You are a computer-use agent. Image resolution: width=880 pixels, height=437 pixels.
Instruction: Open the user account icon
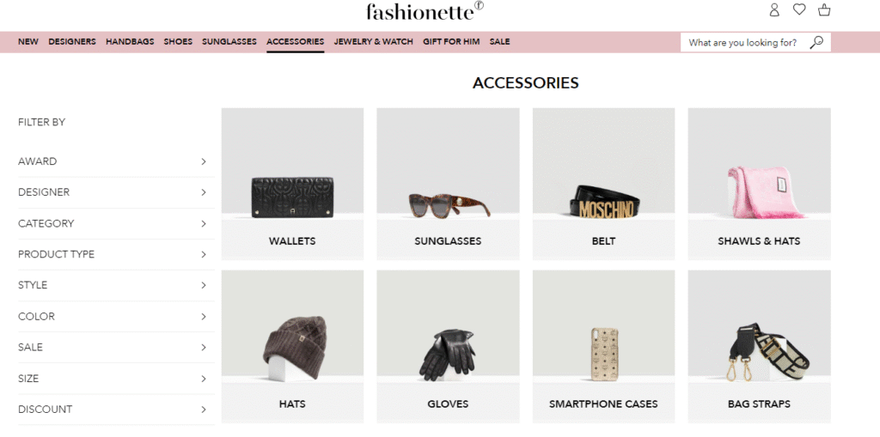pos(774,10)
